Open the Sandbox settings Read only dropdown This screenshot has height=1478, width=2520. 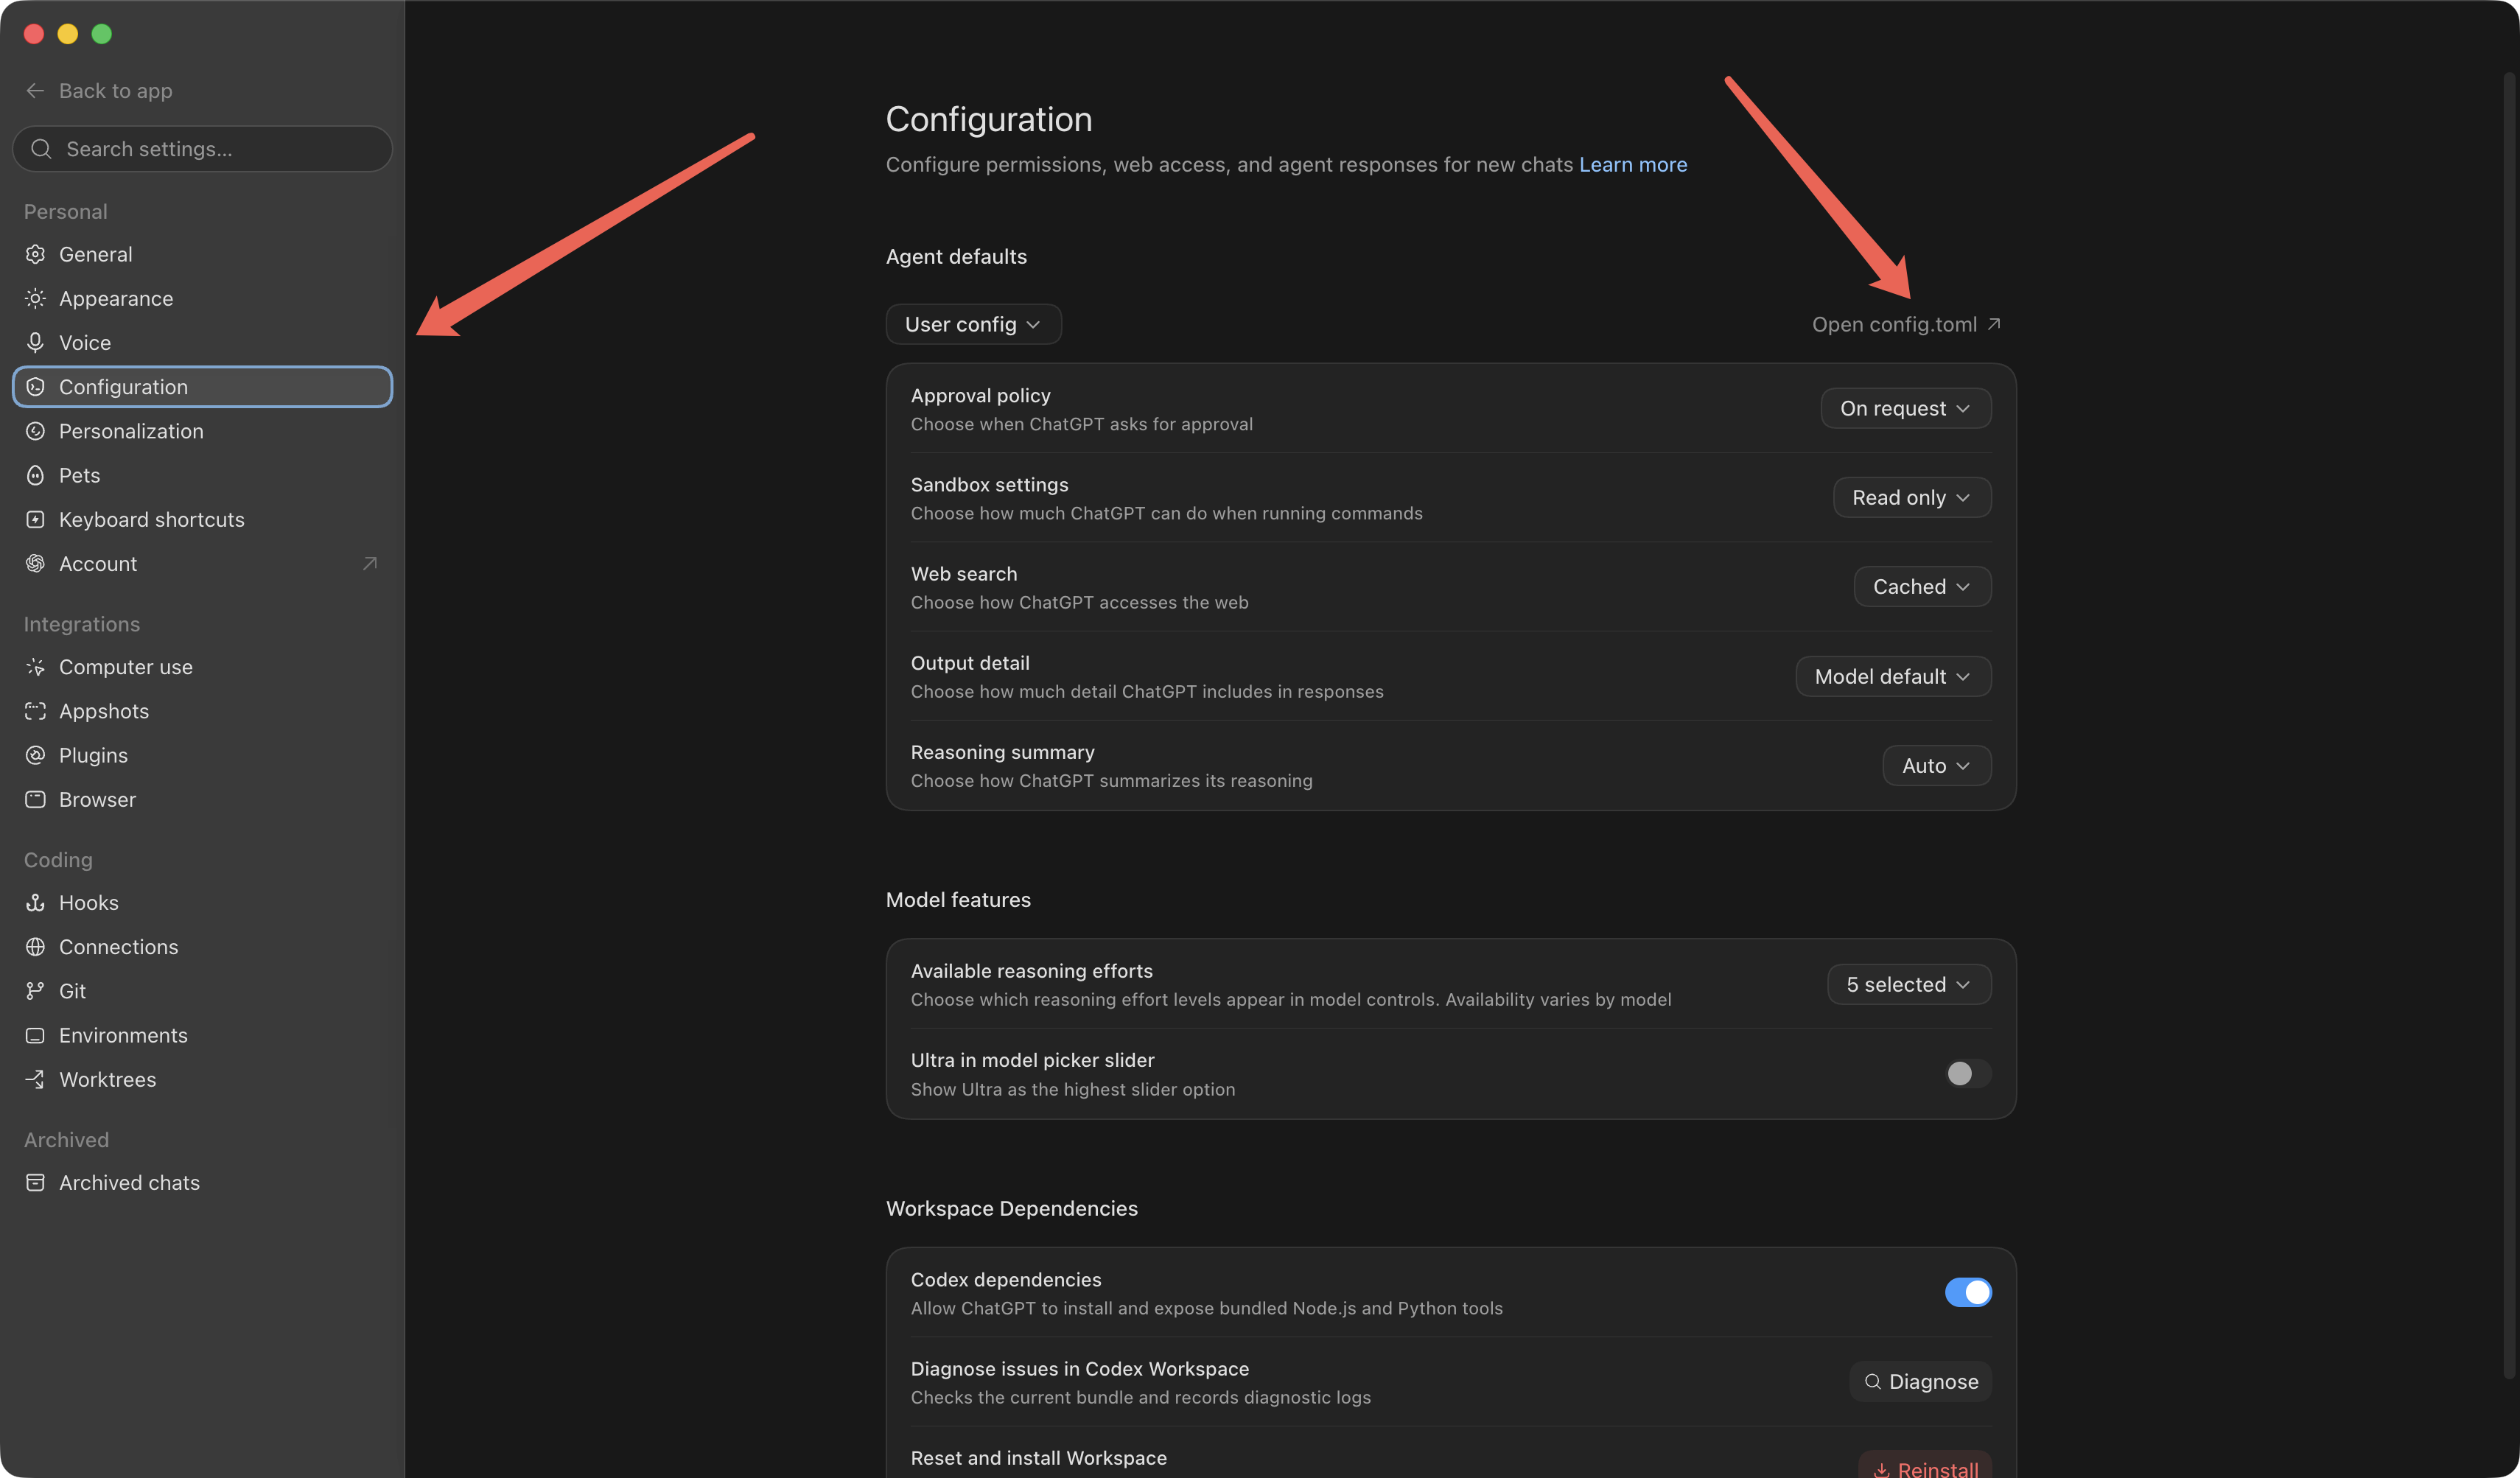coord(1911,497)
